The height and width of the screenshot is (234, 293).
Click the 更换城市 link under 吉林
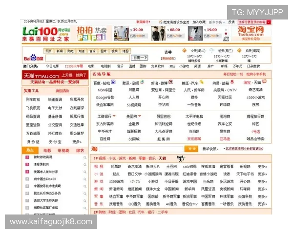(168, 58)
